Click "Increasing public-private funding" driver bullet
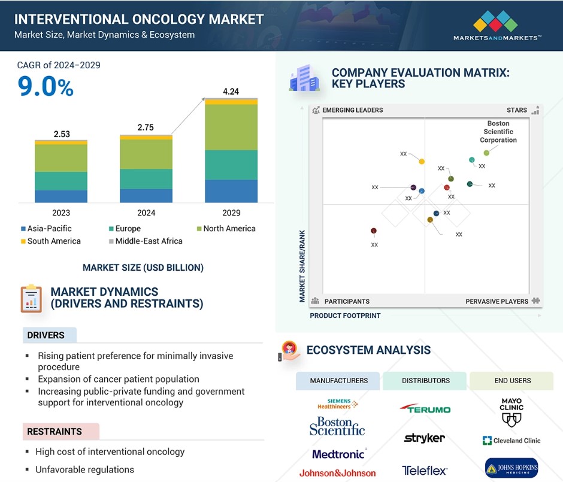This screenshot has height=482, width=563. 141,396
